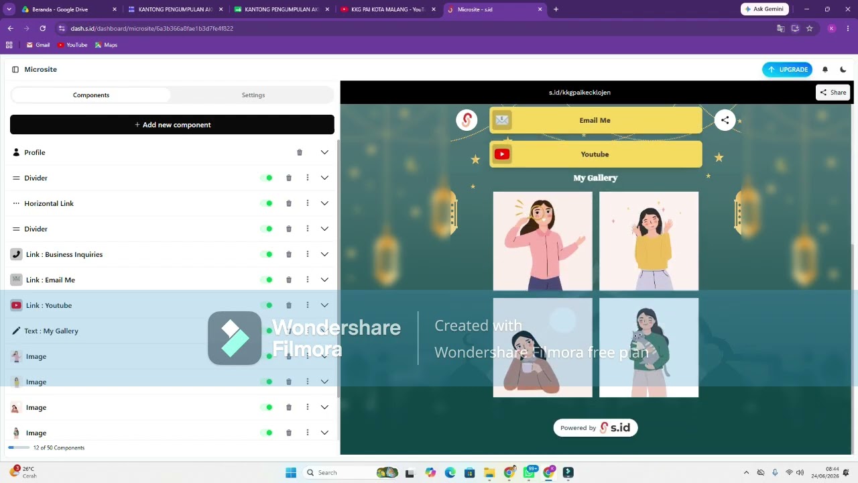The height and width of the screenshot is (483, 858).
Task: Open the translate page icon in address bar
Action: coord(780,28)
